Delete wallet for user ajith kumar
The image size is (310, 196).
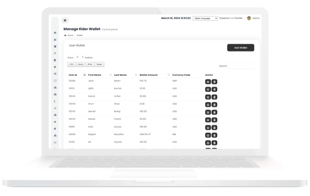click(x=214, y=89)
